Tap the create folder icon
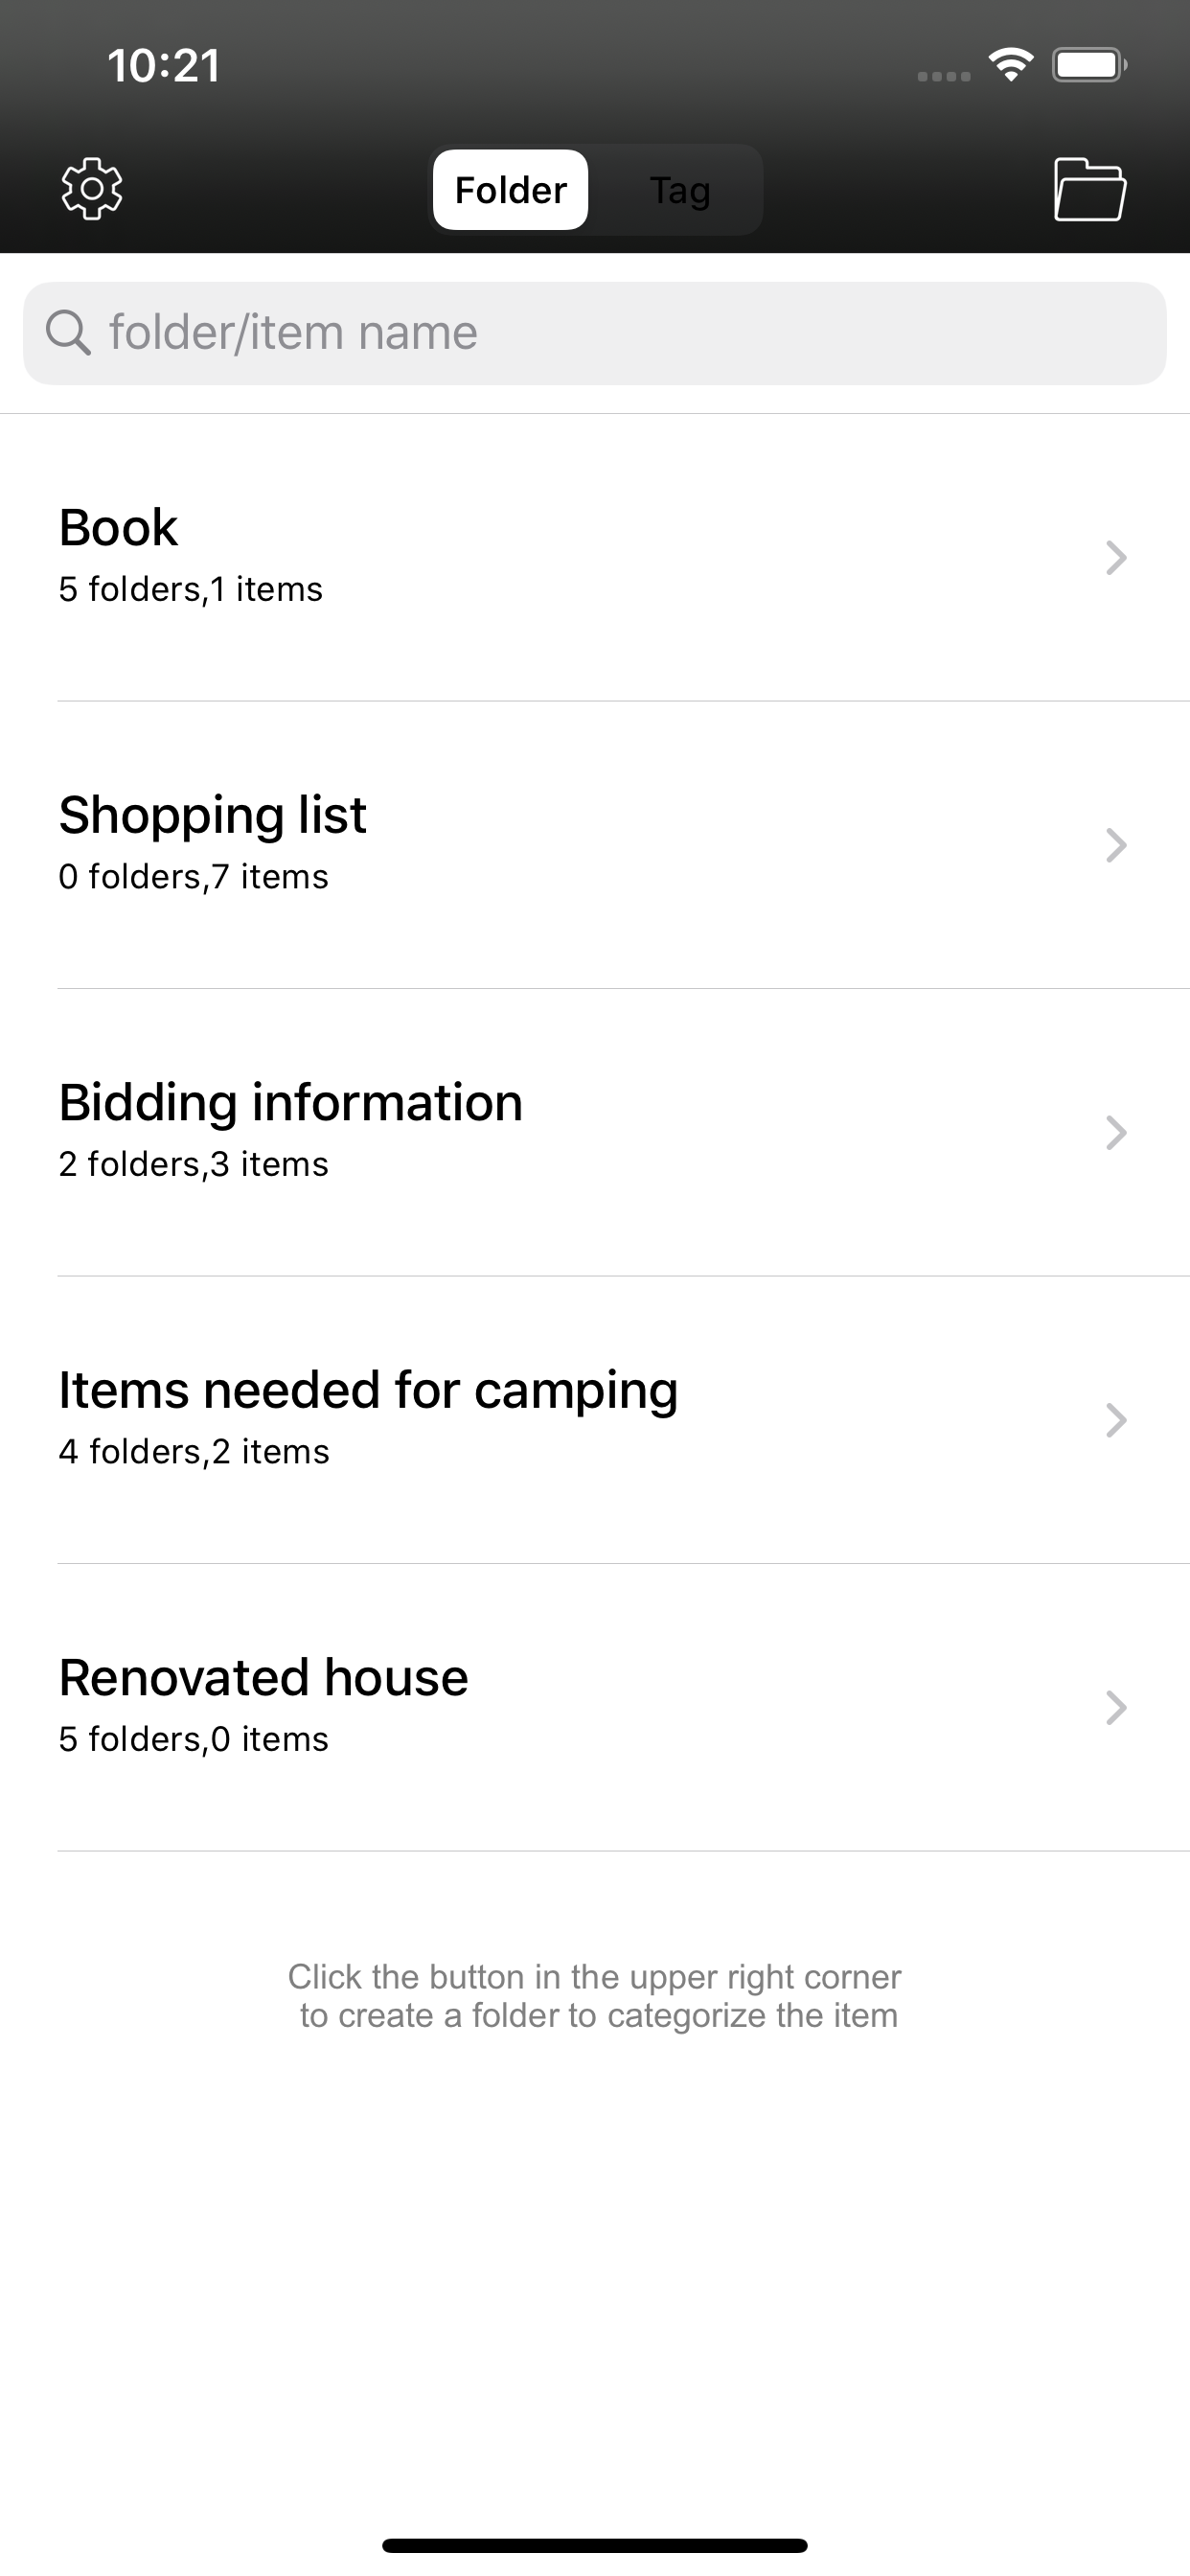Viewport: 1190px width, 2576px height. point(1090,189)
